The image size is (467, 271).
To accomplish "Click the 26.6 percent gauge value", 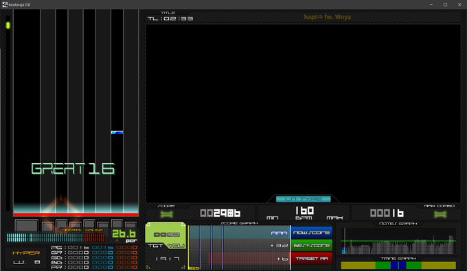I will click(x=124, y=233).
